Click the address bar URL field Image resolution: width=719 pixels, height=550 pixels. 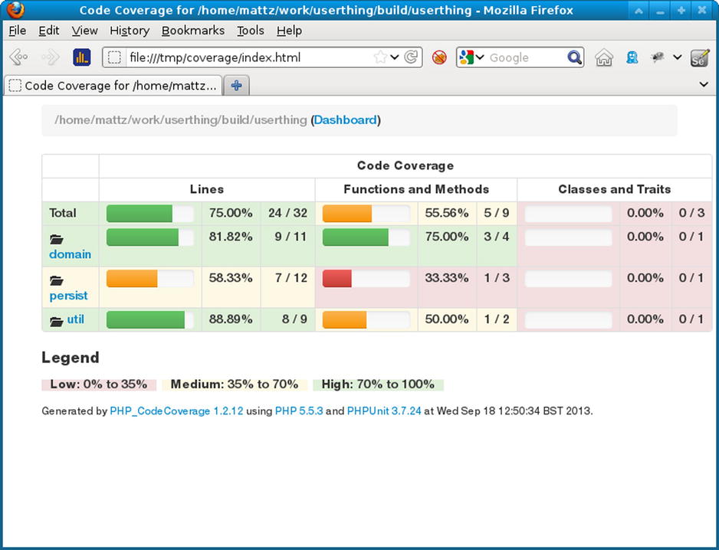click(x=245, y=57)
